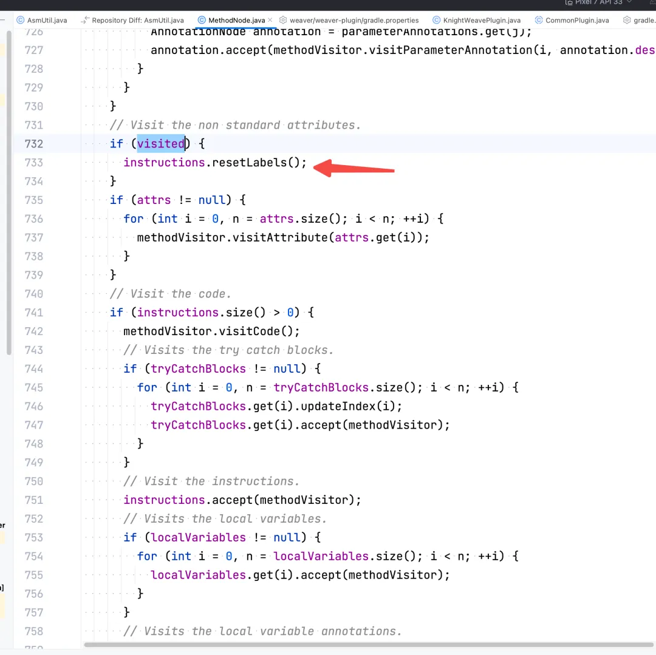This screenshot has height=655, width=656.
Task: Click the class icon on KnightWeavePlugin.java tab
Action: pyautogui.click(x=438, y=20)
